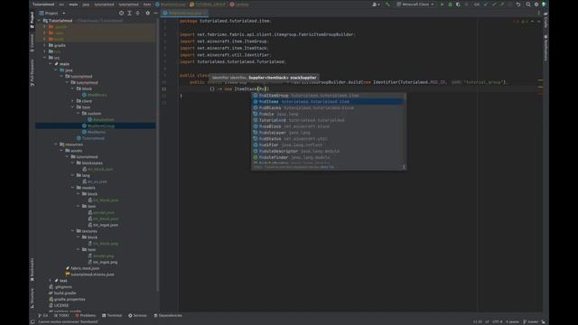Open the Project view selector dropdown
This screenshot has width=578, height=325.
(52, 13)
